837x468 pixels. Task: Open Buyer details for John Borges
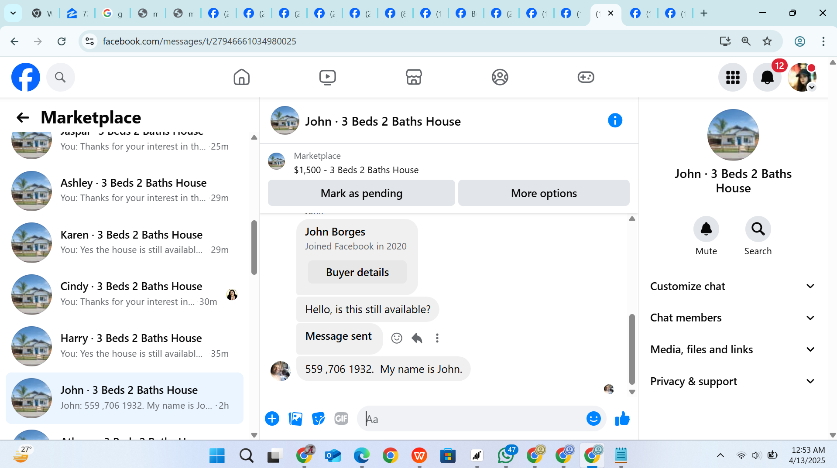click(x=357, y=272)
